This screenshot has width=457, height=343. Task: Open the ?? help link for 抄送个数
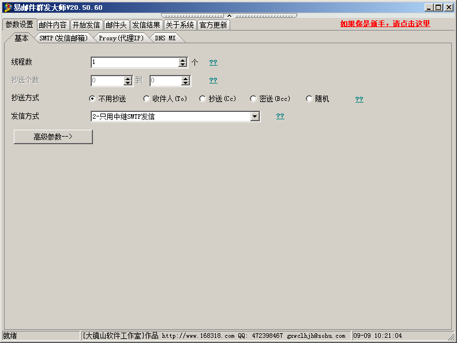point(213,80)
